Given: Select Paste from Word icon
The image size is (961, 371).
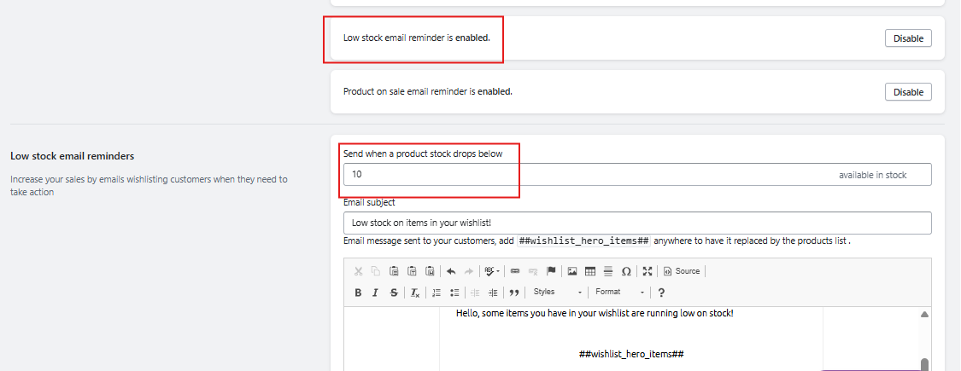Looking at the screenshot, I should pyautogui.click(x=431, y=271).
